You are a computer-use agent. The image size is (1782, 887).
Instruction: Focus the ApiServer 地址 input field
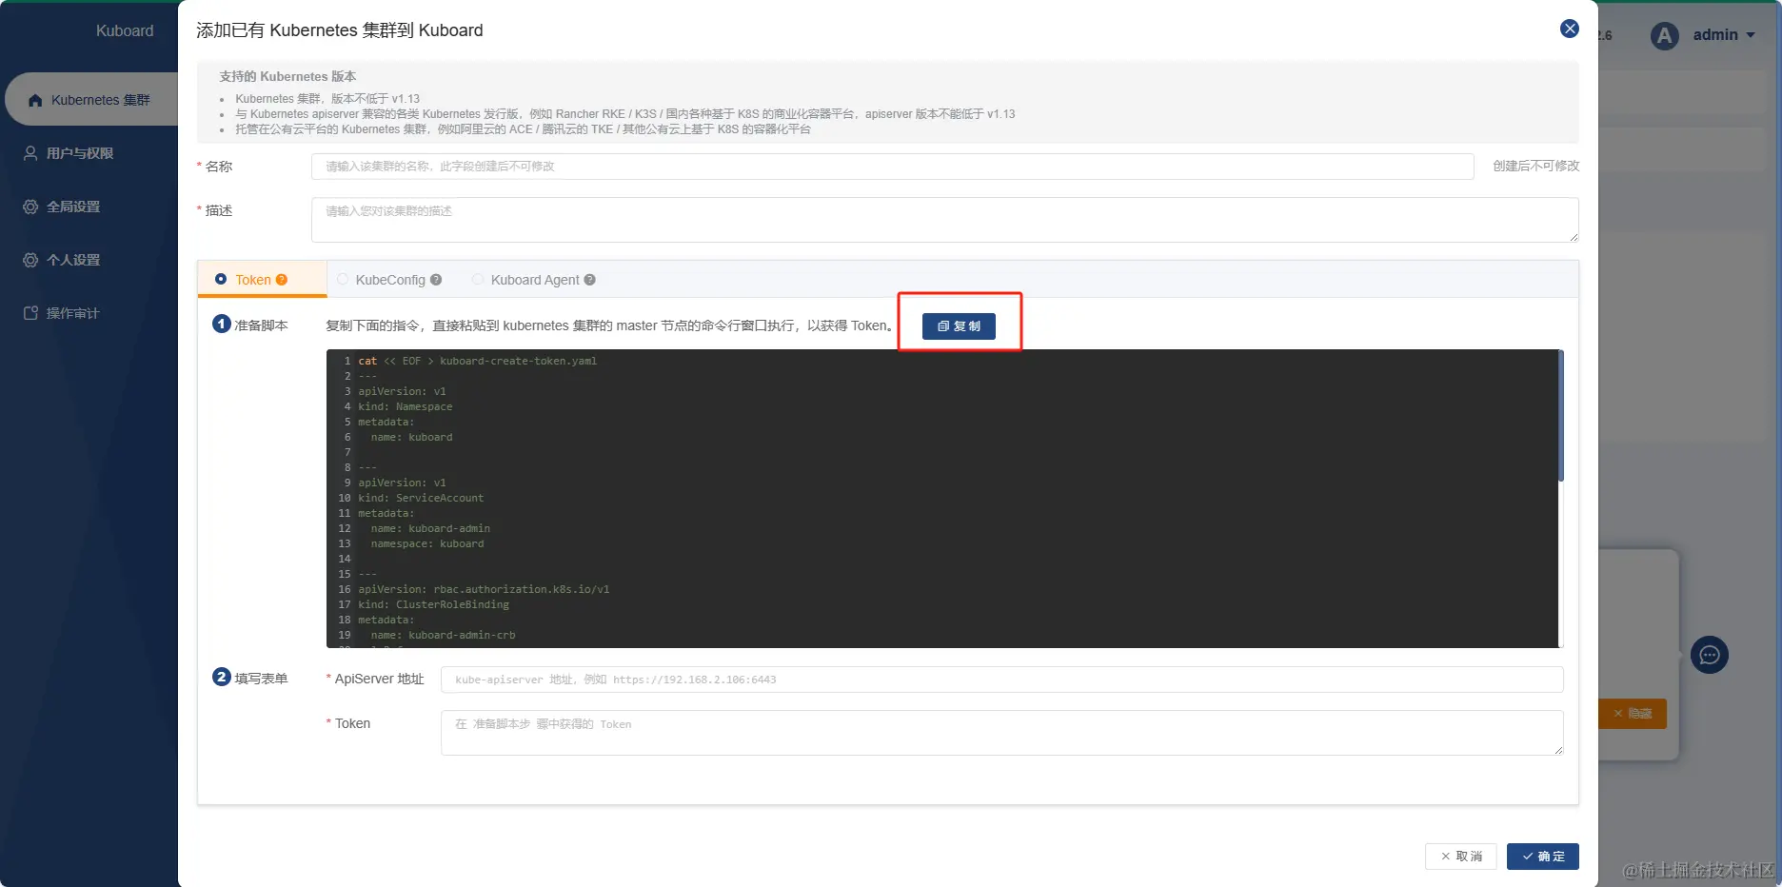point(1002,680)
